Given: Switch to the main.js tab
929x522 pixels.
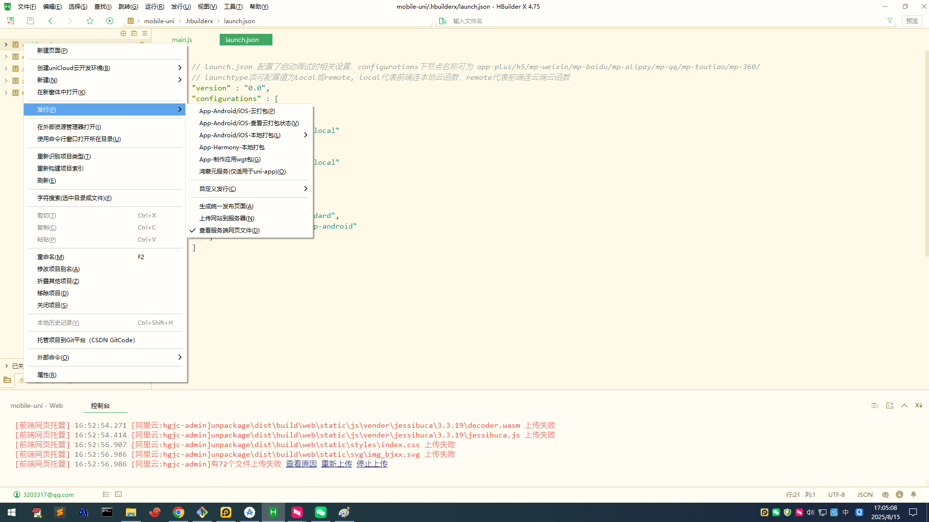Looking at the screenshot, I should coord(182,40).
